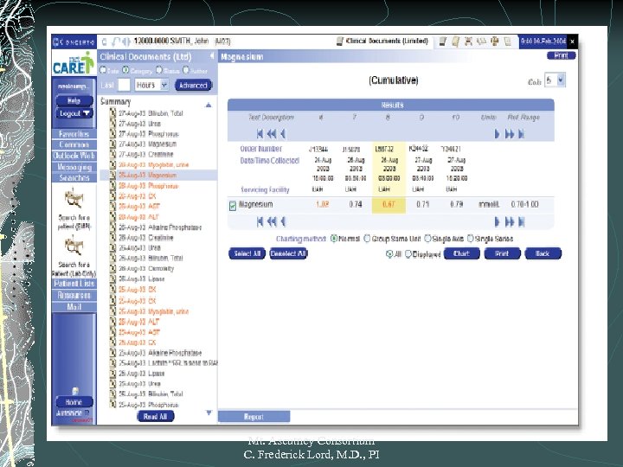The width and height of the screenshot is (623, 467).
Task: Click the MyCare logo
Action: click(74, 63)
